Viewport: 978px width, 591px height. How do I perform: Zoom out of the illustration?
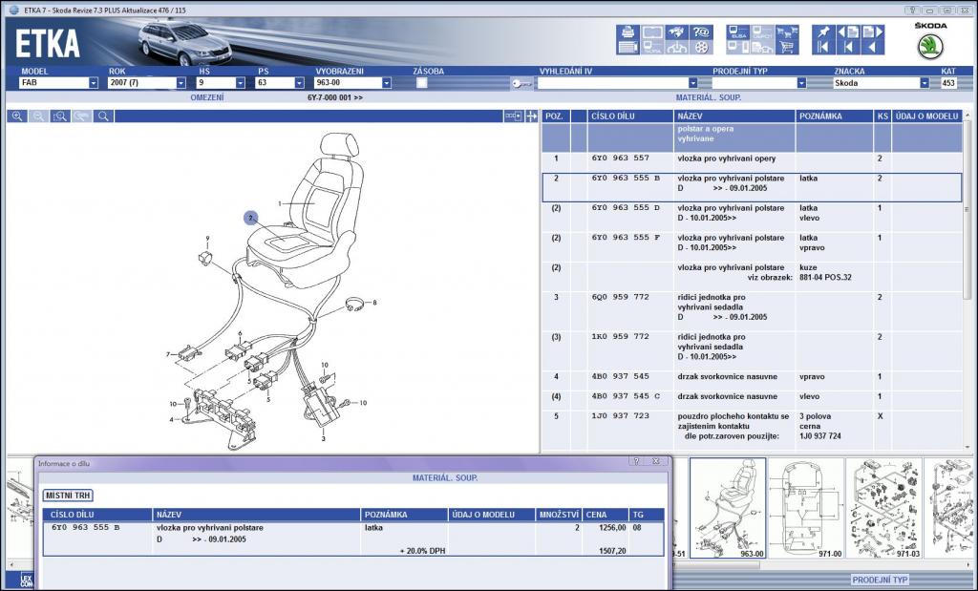coord(38,116)
